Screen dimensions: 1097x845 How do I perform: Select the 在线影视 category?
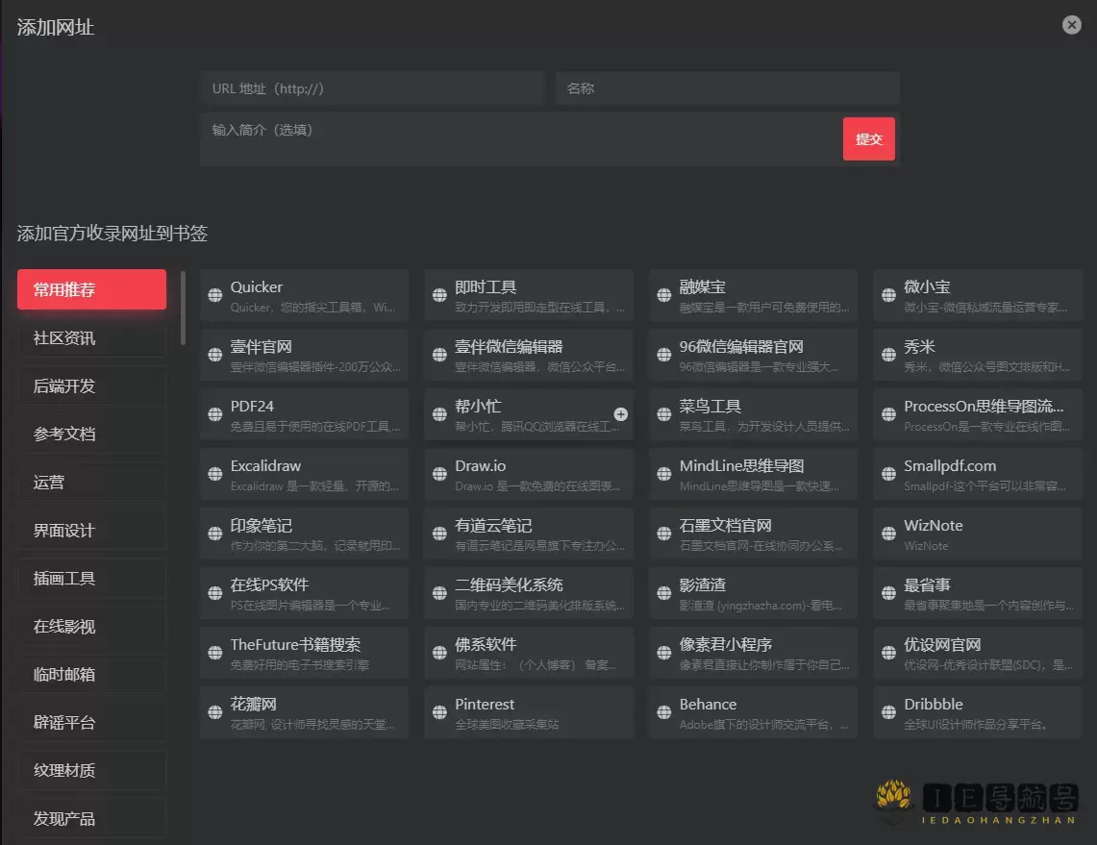point(91,626)
